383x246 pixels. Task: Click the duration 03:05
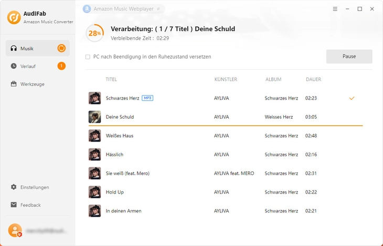pyautogui.click(x=311, y=117)
